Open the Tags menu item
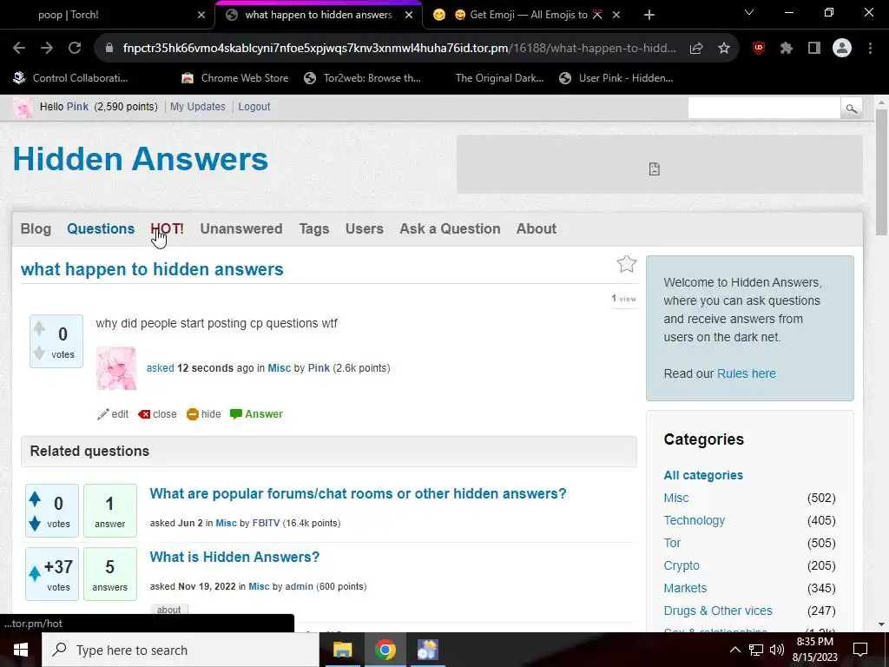 pos(314,228)
